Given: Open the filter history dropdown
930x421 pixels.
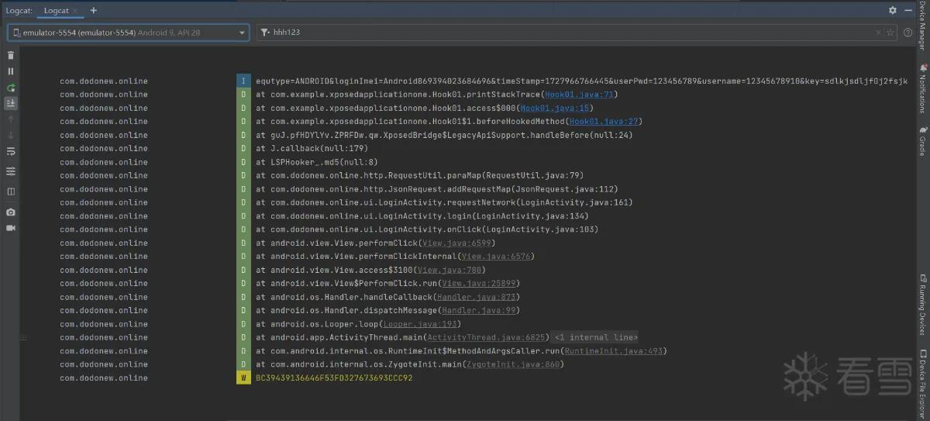Looking at the screenshot, I should click(x=266, y=33).
